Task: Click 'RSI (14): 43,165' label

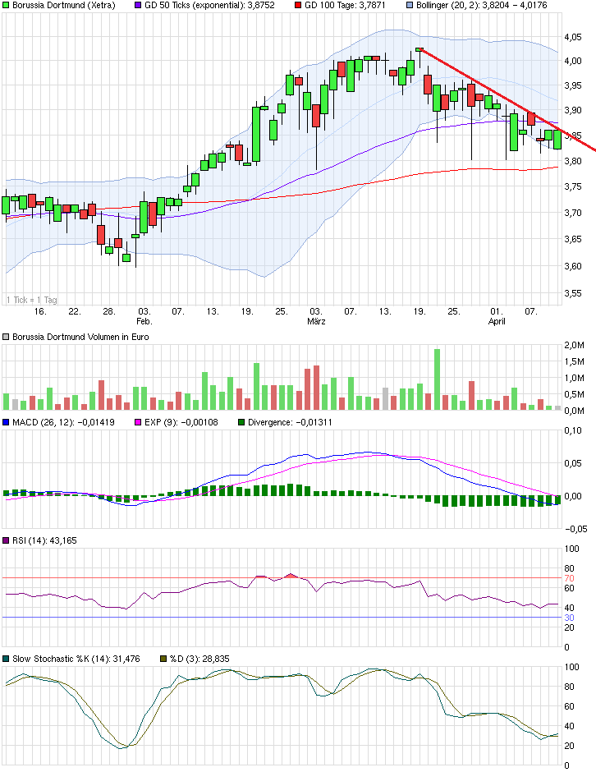Action: 44,540
